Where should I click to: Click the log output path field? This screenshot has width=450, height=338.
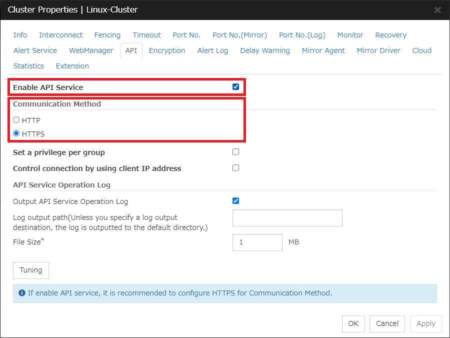click(287, 218)
